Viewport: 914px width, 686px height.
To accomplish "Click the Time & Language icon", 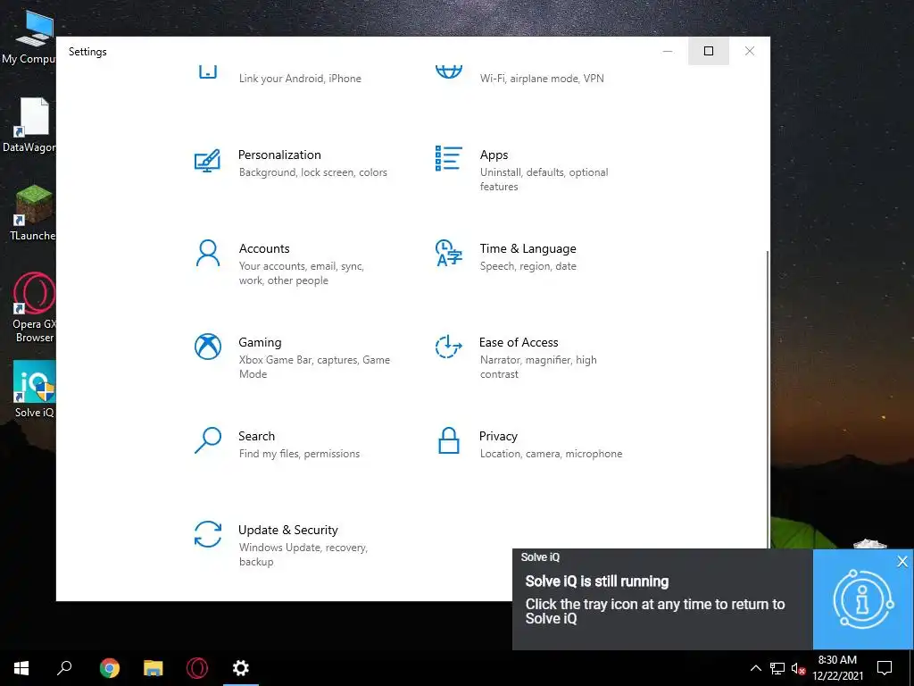I will point(448,253).
